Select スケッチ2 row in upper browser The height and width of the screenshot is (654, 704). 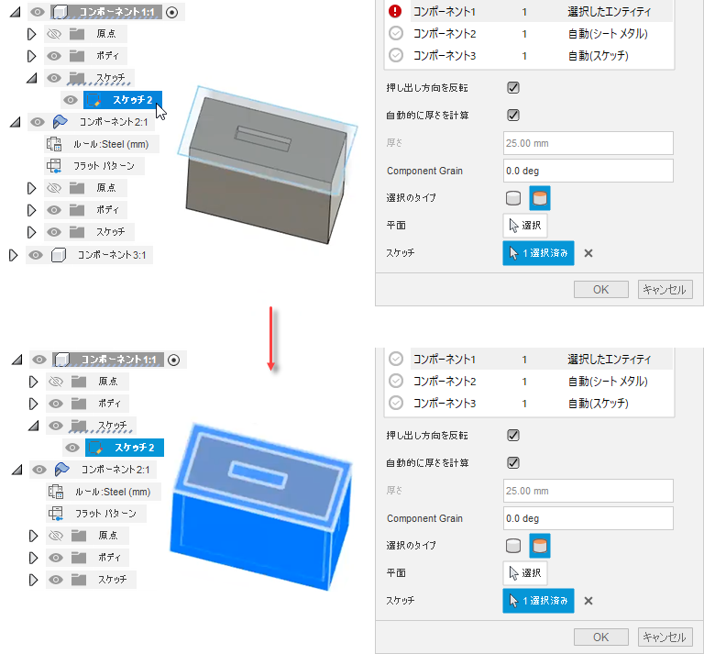click(123, 100)
